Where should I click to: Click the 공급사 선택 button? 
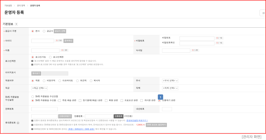tap(60, 31)
